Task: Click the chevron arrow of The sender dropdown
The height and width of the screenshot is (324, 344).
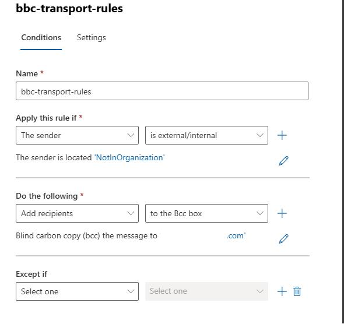Action: tap(131, 135)
